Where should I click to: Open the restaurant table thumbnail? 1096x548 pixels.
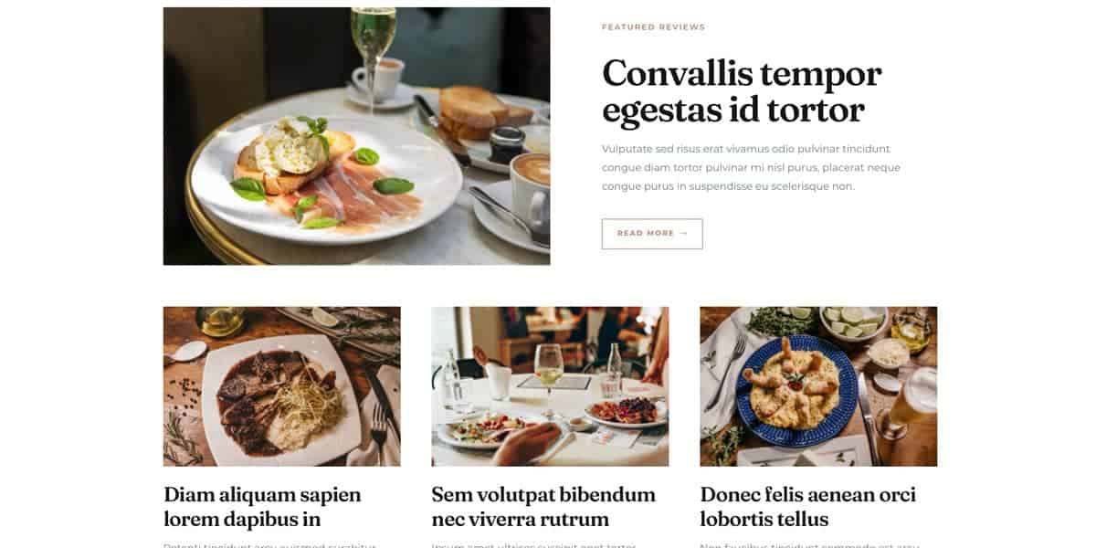click(550, 386)
